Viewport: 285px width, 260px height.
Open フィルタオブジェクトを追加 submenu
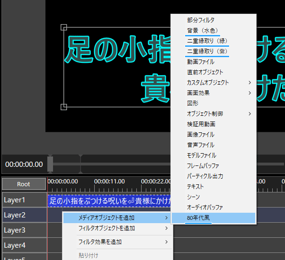(x=106, y=228)
